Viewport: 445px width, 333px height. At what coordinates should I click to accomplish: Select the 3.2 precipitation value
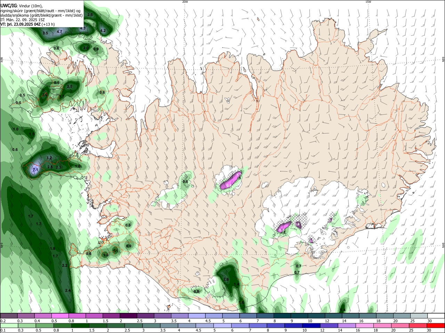[x=49, y=158]
